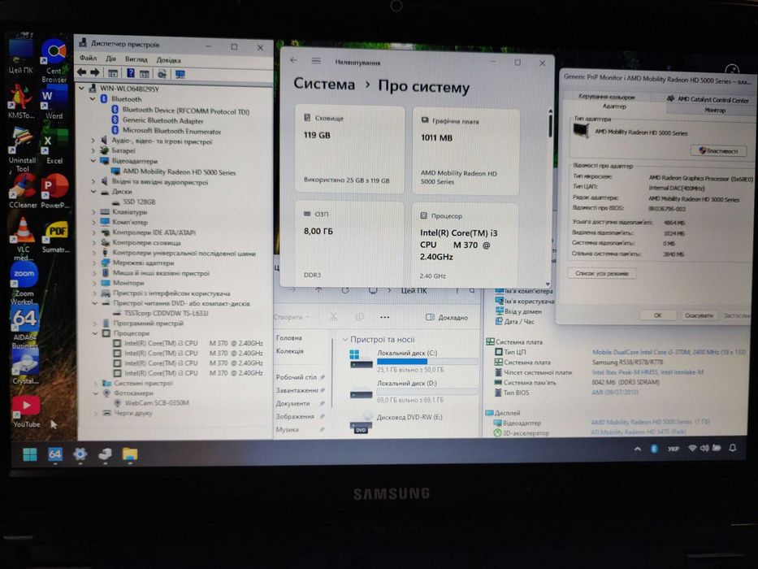Click the Wi-Fi icon in system tray

click(x=692, y=448)
